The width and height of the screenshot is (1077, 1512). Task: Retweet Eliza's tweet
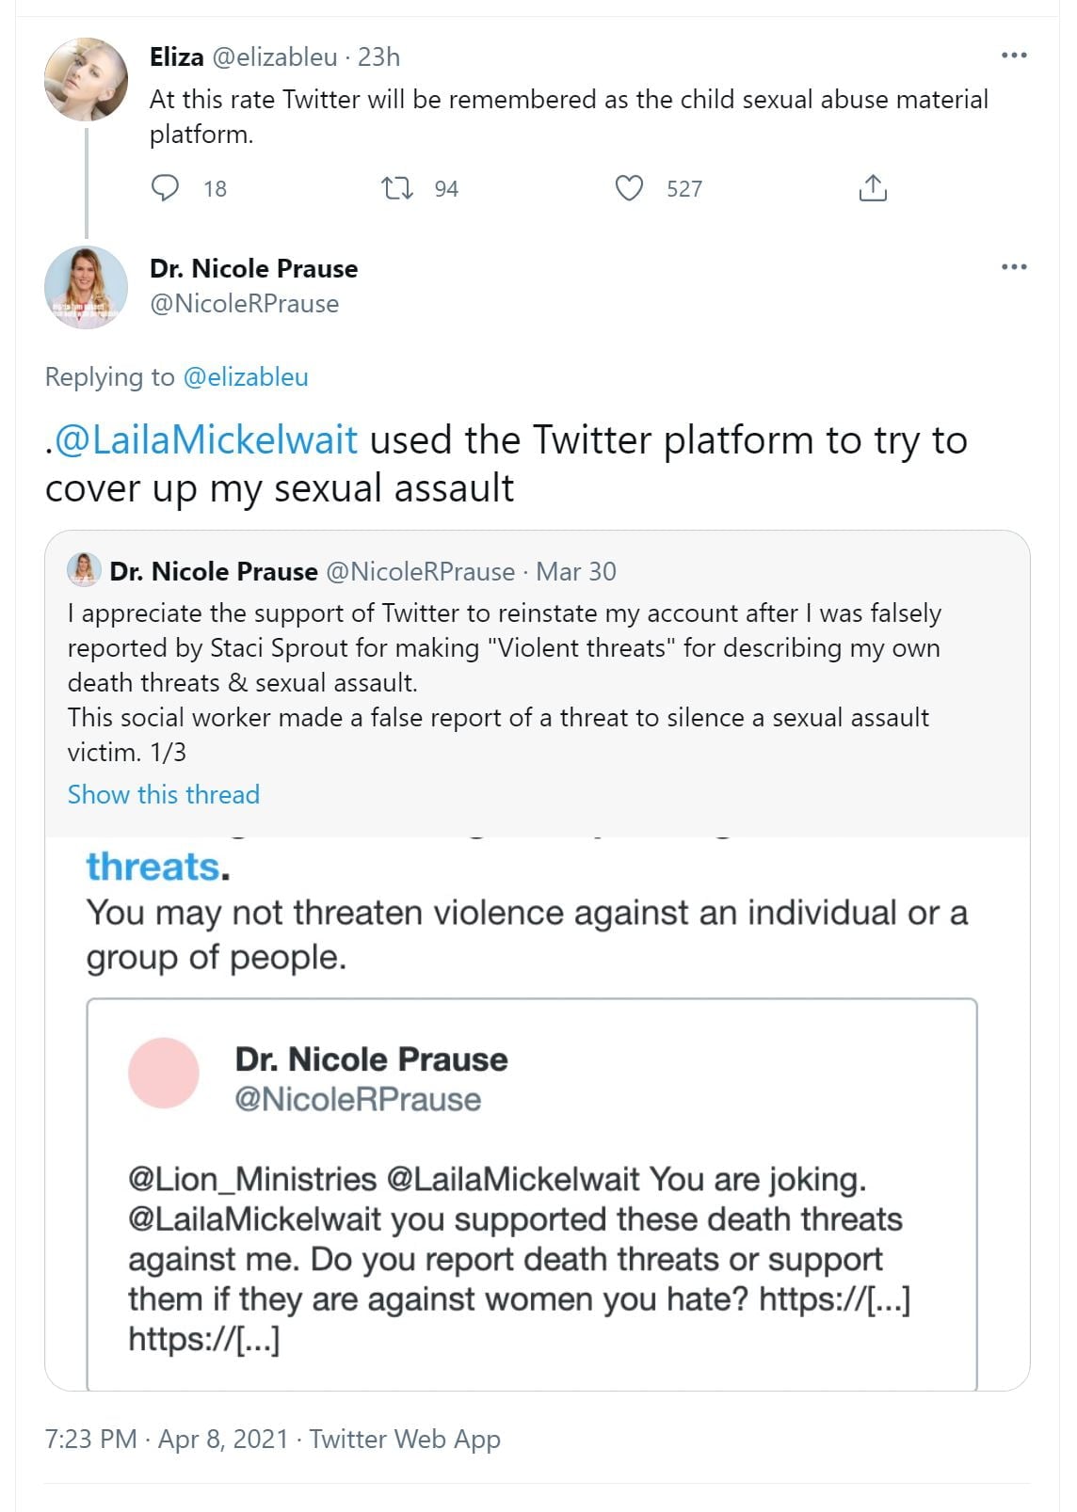pos(396,188)
